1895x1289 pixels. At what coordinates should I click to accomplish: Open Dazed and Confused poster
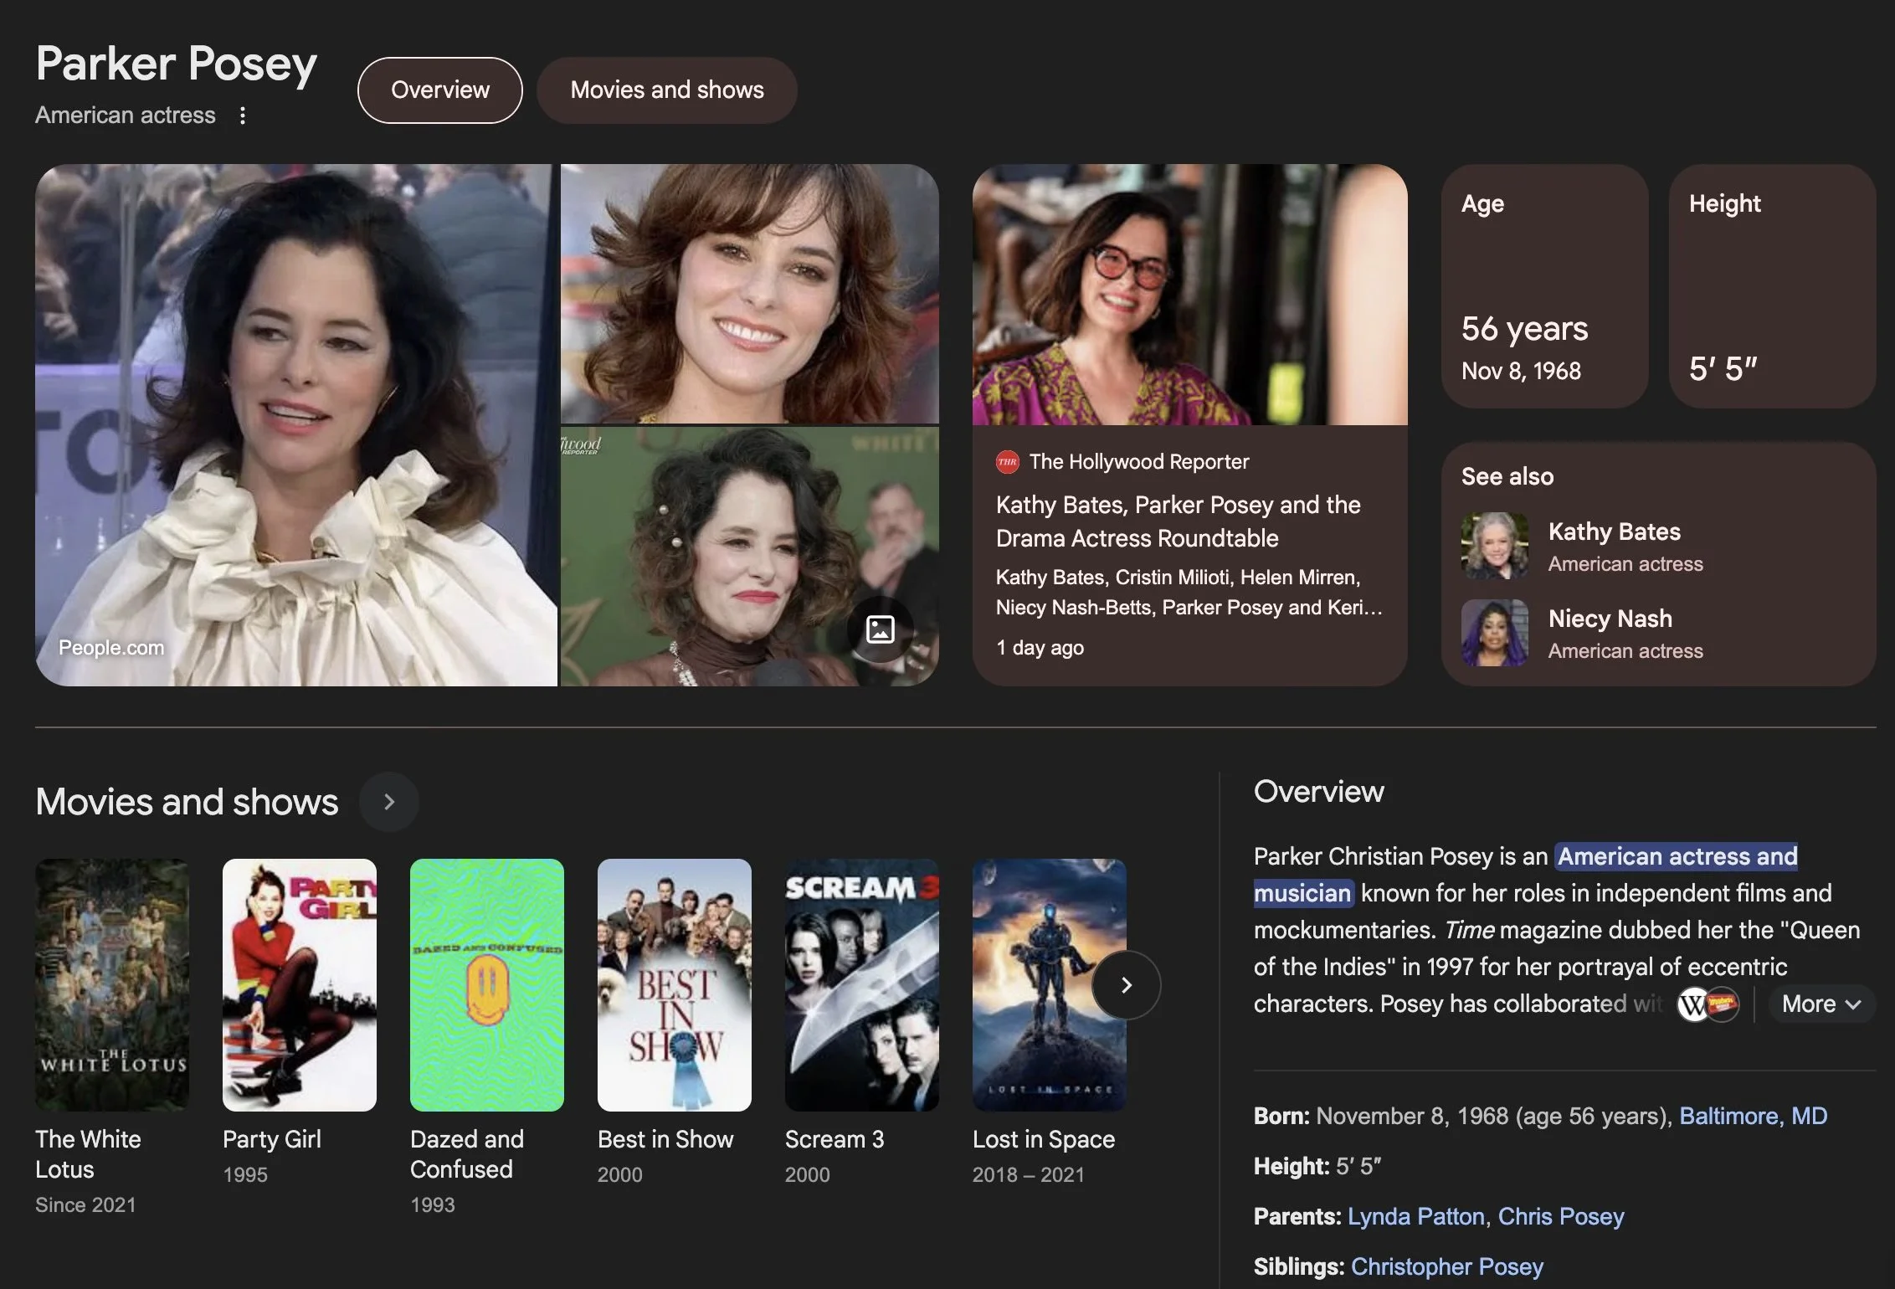[486, 984]
